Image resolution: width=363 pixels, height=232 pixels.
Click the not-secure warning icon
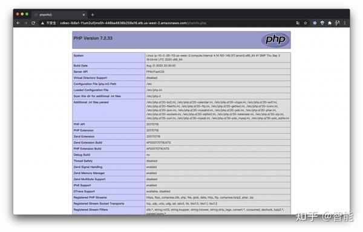42,23
